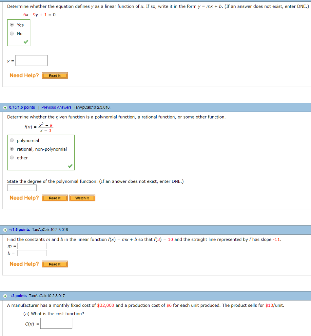Click the Need Help? label above Read It
311x336 pixels.
point(24,75)
